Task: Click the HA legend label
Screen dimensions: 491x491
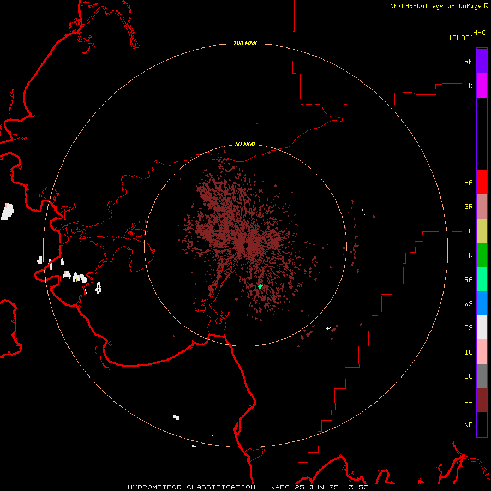Action: [x=468, y=183]
